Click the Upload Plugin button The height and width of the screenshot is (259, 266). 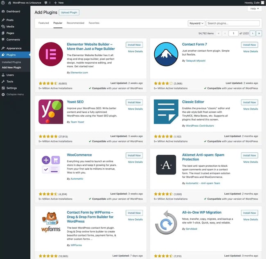pyautogui.click(x=69, y=12)
